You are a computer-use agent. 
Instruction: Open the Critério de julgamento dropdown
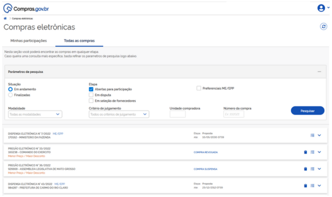(119, 114)
